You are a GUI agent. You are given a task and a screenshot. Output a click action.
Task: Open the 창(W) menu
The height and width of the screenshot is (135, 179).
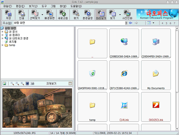click(x=63, y=6)
